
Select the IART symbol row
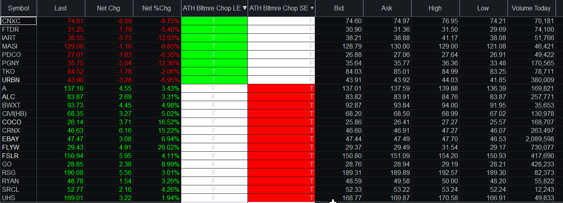tap(18, 38)
